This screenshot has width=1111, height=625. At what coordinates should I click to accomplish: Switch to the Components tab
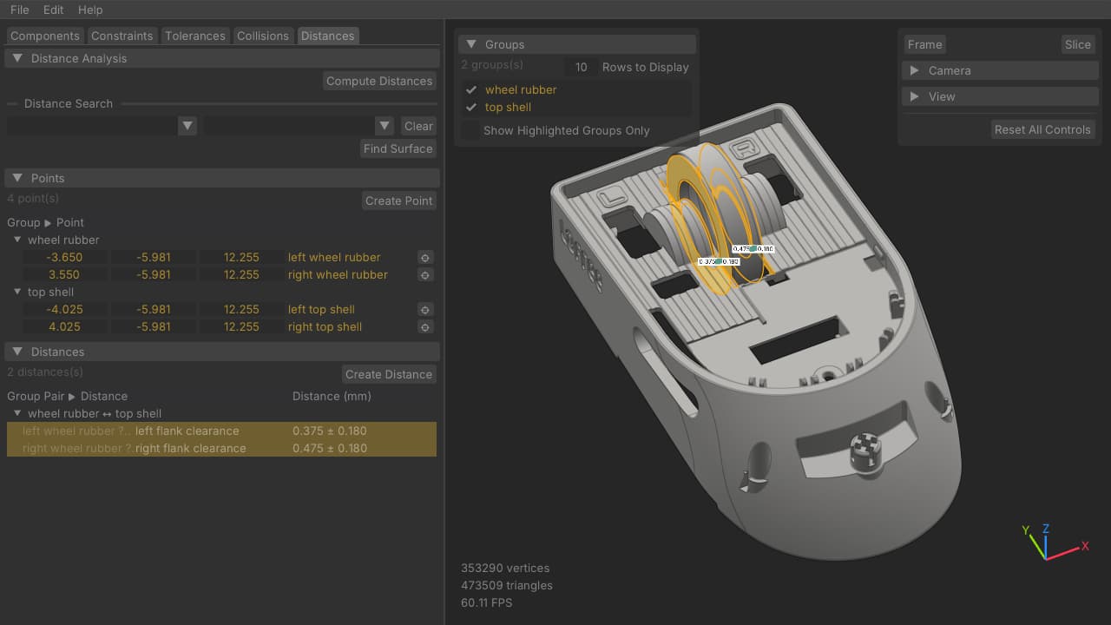(45, 36)
